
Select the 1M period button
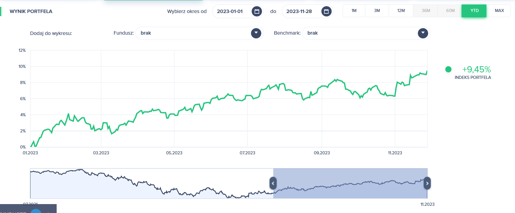[354, 11]
